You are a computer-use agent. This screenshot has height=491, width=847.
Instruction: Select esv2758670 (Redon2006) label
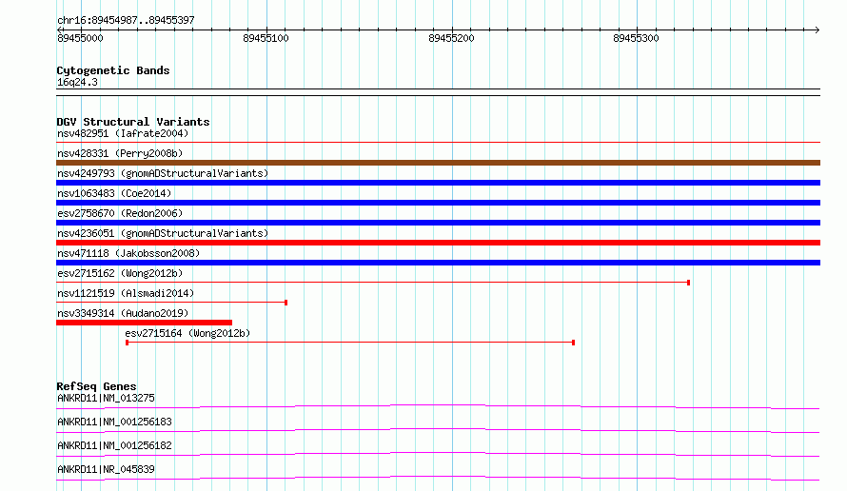[x=120, y=213]
